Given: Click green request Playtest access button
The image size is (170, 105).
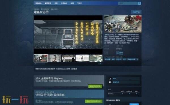Looking at the screenshot, I should 95,86.
